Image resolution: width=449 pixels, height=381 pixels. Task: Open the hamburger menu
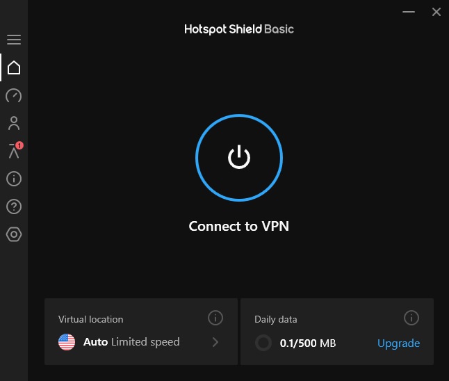tap(14, 40)
